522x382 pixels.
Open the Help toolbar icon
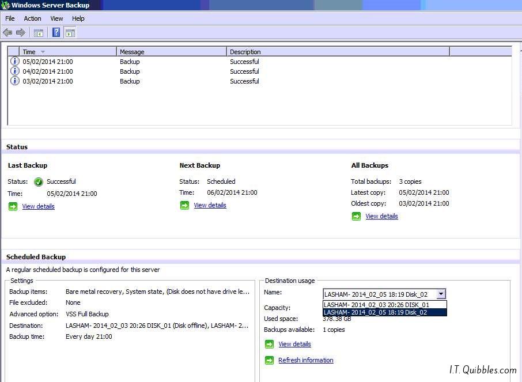(x=56, y=32)
